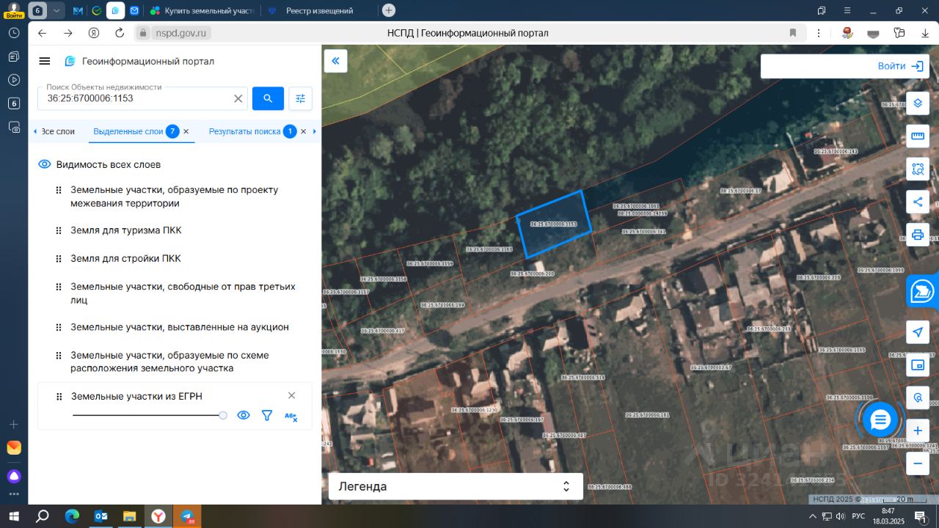Switch to the Реестр извещений tab

click(318, 10)
